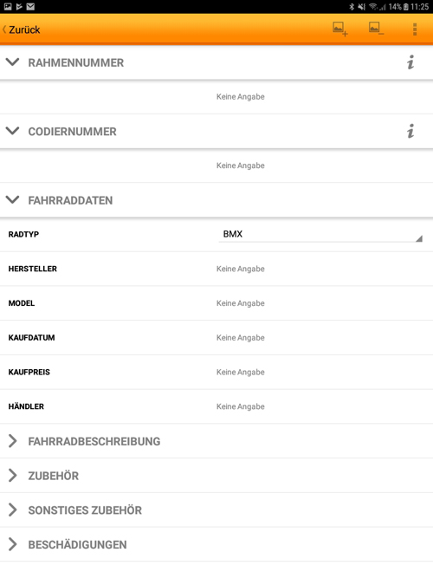Open the three-dot overflow menu
Image resolution: width=433 pixels, height=578 pixels.
click(415, 29)
